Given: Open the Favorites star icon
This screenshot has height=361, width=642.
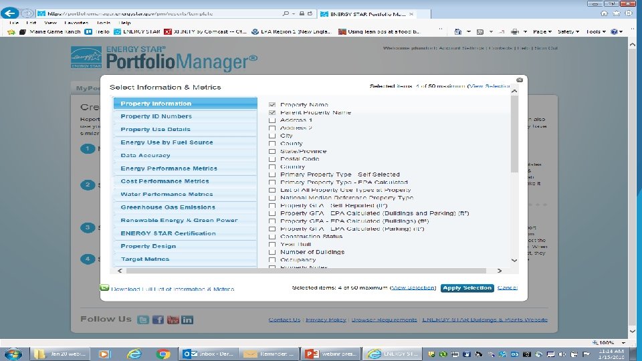Looking at the screenshot, I should [616, 13].
